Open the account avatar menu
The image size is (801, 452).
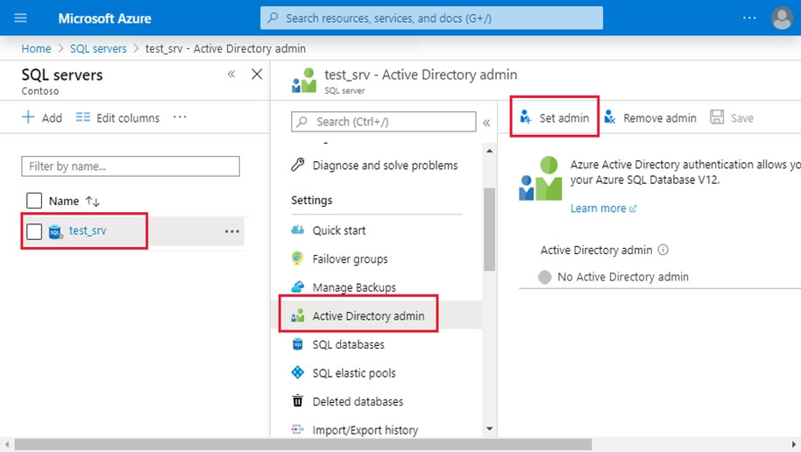pos(782,18)
